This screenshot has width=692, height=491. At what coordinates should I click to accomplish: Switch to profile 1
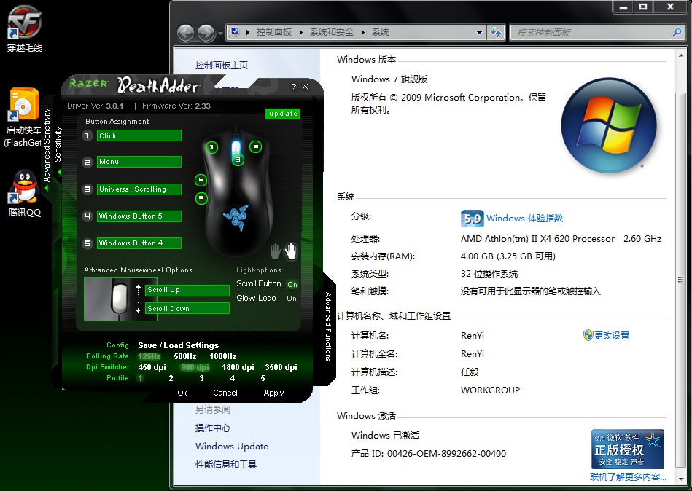pos(140,378)
